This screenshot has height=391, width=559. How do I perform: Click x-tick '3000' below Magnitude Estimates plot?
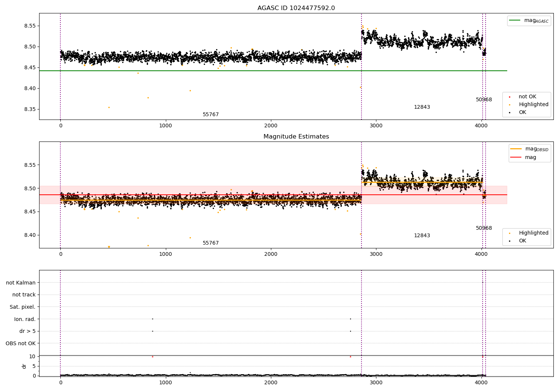tap(376, 254)
